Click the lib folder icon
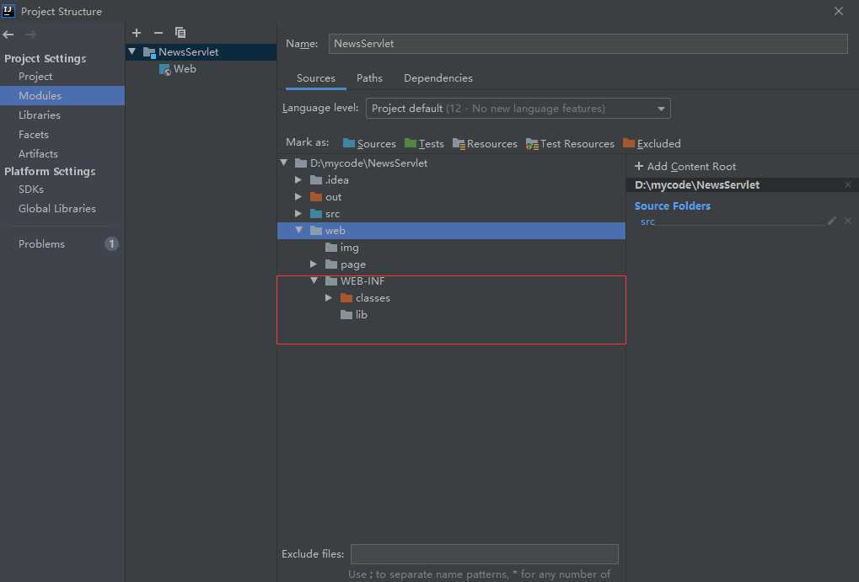Image resolution: width=859 pixels, height=582 pixels. pos(346,315)
